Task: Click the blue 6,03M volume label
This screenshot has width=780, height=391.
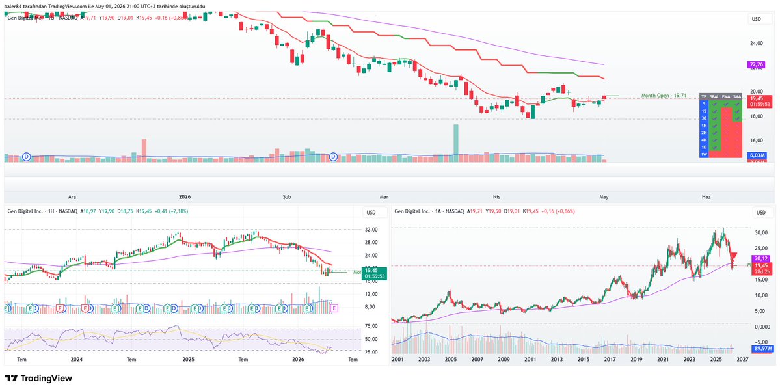Action: (757, 155)
